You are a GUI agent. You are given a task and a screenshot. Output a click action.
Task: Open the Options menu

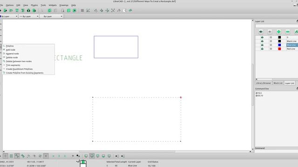(x=10, y=5)
